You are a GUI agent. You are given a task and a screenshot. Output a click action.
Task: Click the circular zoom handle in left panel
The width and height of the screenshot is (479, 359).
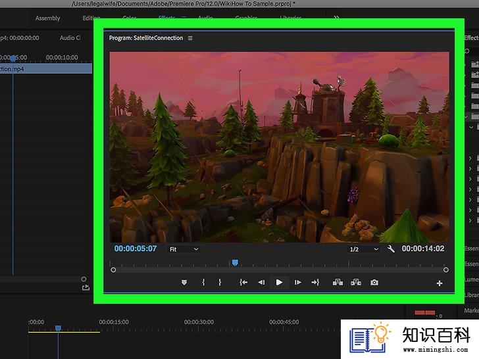click(x=84, y=279)
